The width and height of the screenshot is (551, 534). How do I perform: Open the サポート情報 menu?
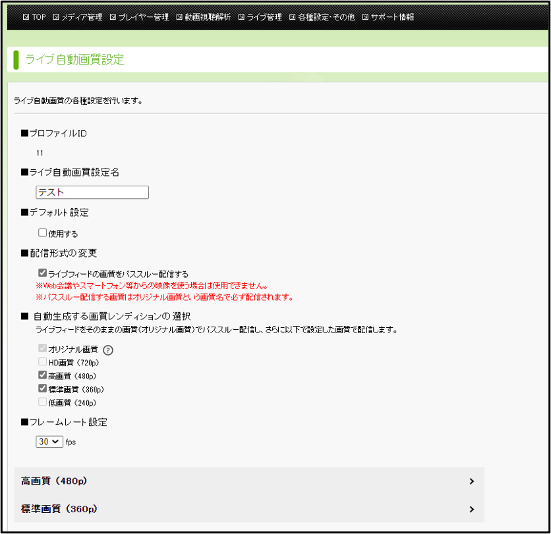tap(388, 17)
